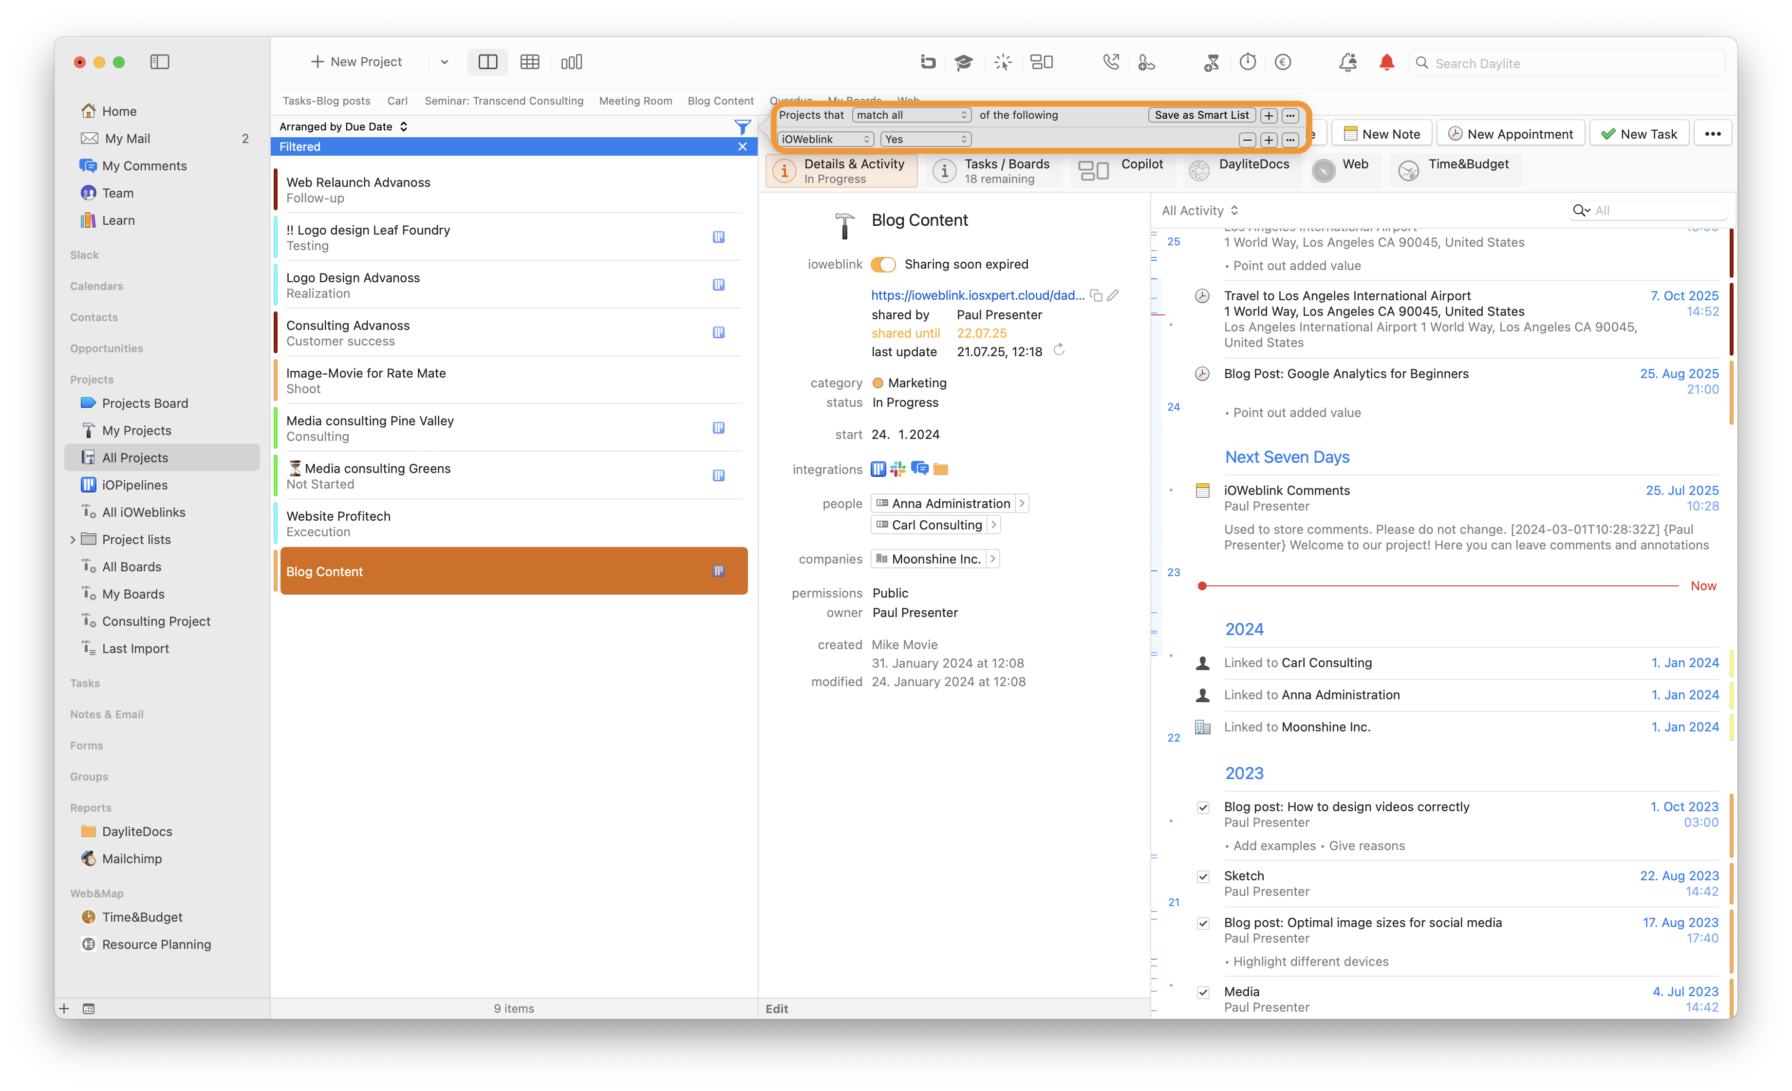Open the Tasks / Boards tab

coord(993,171)
